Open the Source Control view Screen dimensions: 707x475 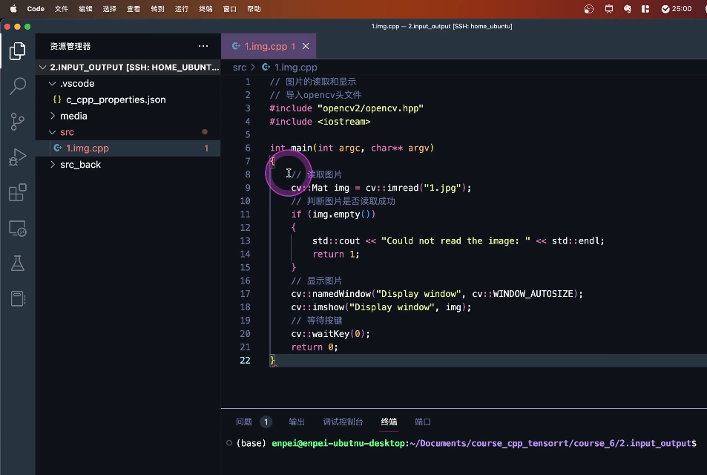(x=17, y=122)
